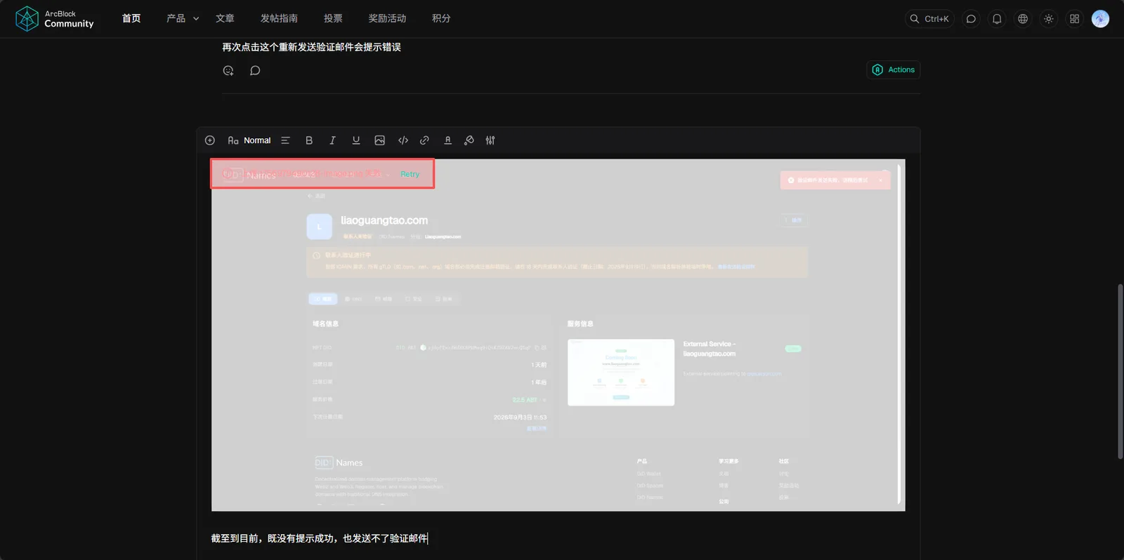Open the Normal text style dropdown
The height and width of the screenshot is (560, 1124).
click(249, 140)
